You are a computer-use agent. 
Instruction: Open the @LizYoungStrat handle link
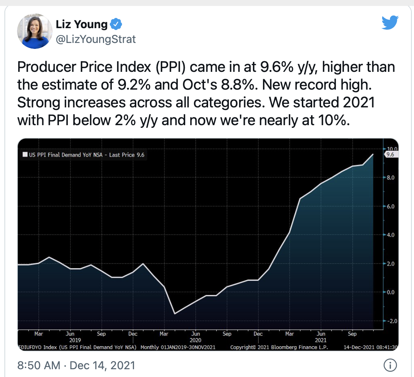[96, 39]
